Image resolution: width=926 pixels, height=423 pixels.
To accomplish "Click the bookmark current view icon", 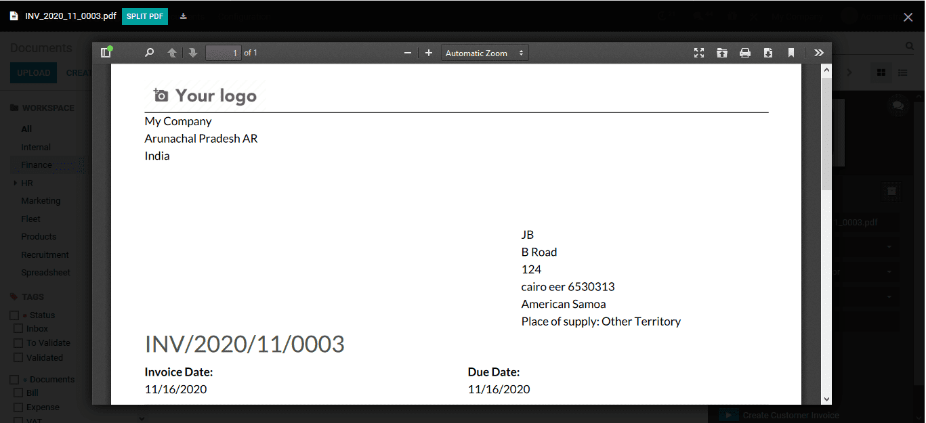I will [791, 53].
